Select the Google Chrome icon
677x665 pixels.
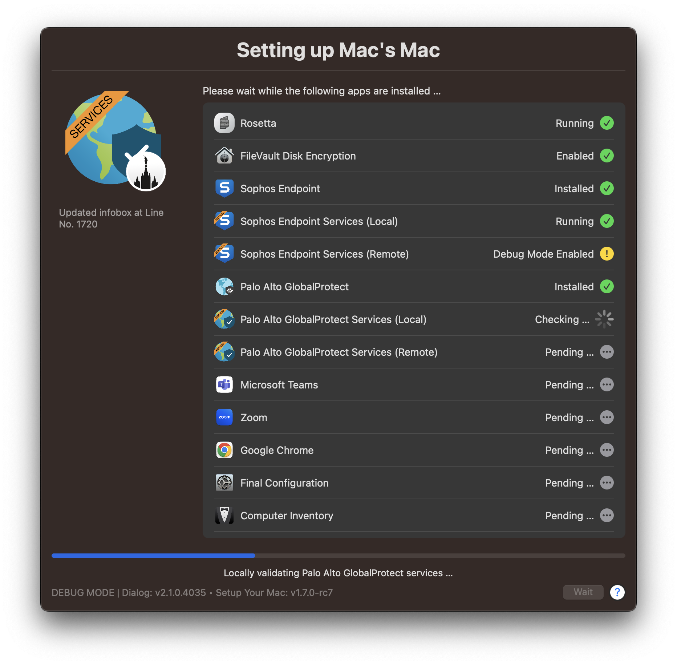coord(224,450)
